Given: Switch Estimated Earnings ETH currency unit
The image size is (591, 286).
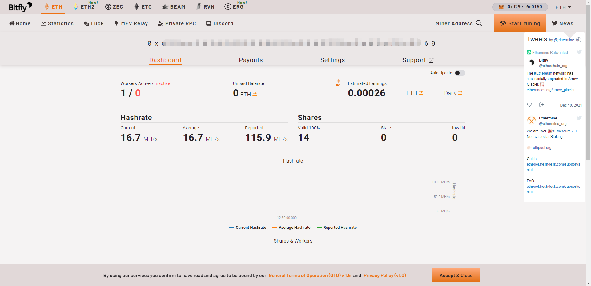Looking at the screenshot, I should [x=415, y=93].
